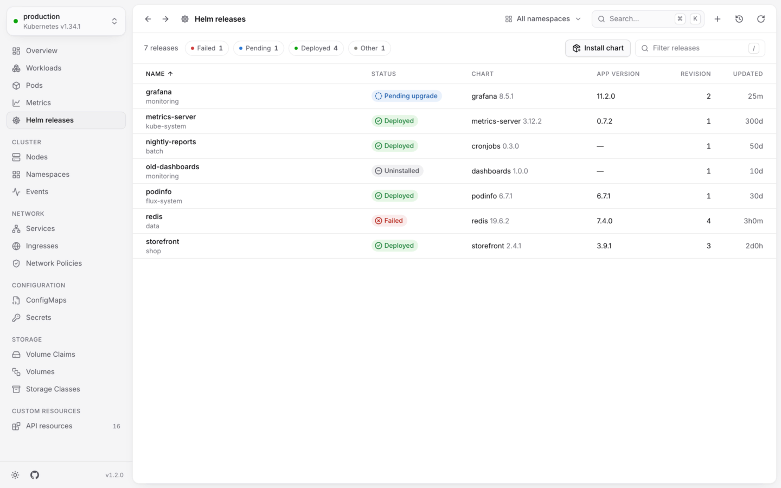Open Nodes under Cluster
This screenshot has width=781, height=488.
point(66,157)
